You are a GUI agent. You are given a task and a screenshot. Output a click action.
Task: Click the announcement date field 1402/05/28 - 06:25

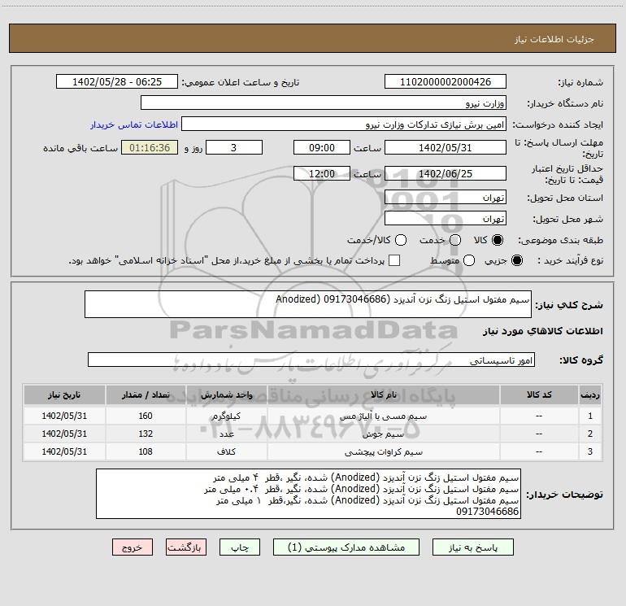117,81
